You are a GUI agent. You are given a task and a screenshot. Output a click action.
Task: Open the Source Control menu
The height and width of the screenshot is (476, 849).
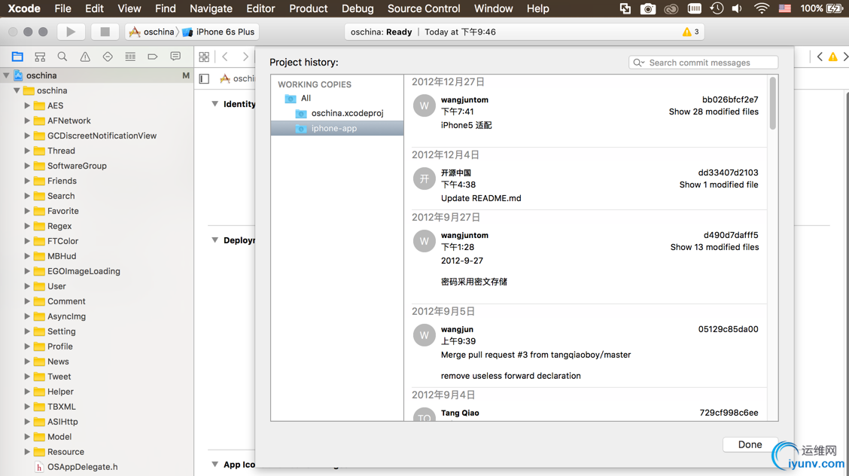click(x=424, y=9)
